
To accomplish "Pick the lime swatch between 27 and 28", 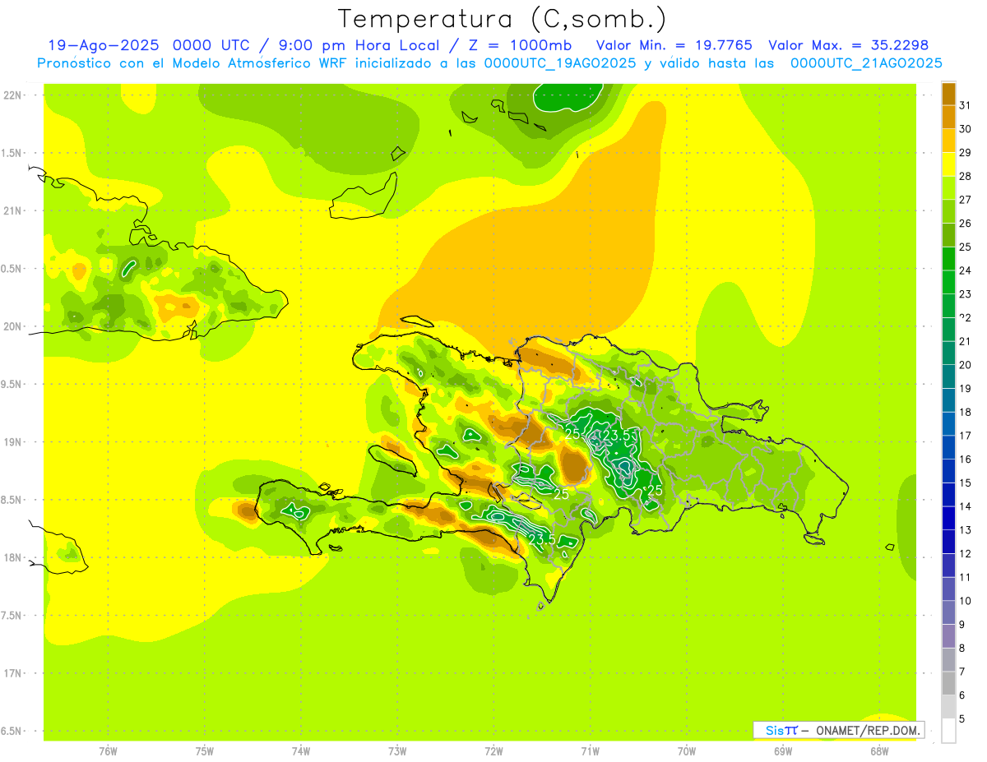I will click(x=948, y=188).
